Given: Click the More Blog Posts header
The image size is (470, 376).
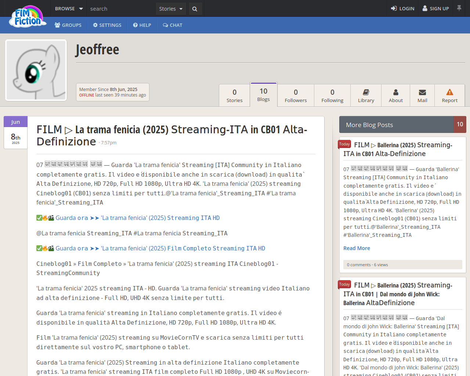Looking at the screenshot, I should pos(397,124).
